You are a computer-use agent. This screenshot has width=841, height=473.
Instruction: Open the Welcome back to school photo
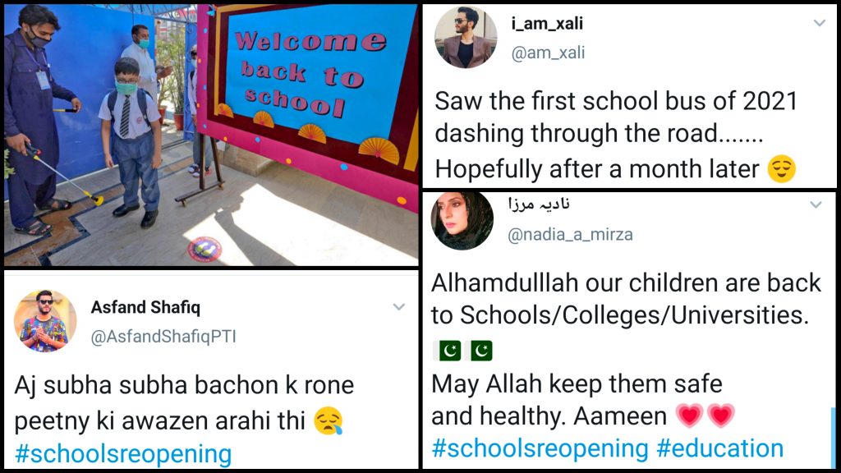tap(211, 135)
